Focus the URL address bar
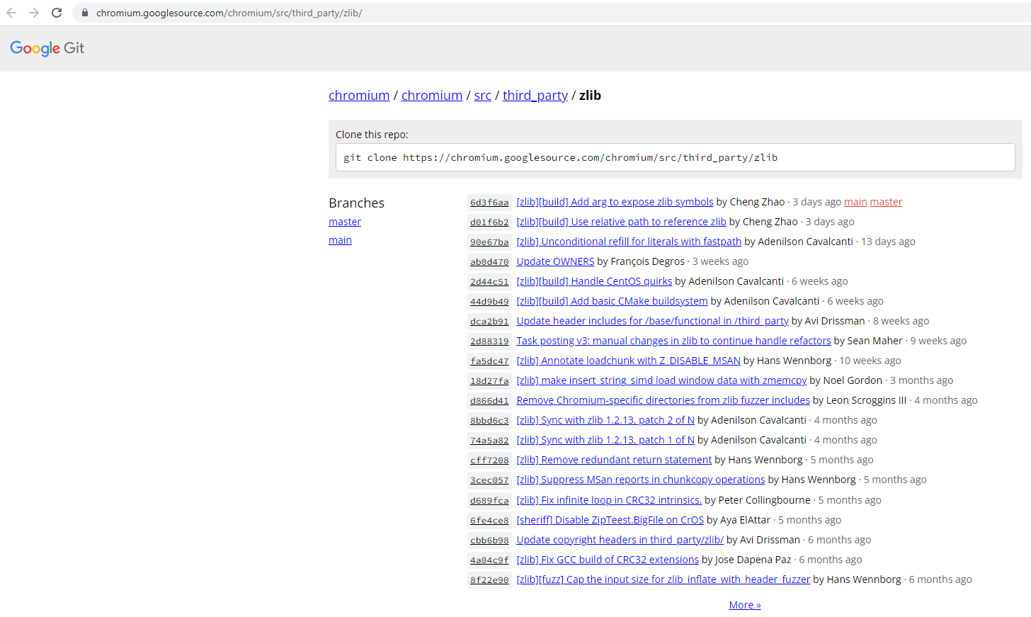1031x617 pixels. tap(552, 13)
